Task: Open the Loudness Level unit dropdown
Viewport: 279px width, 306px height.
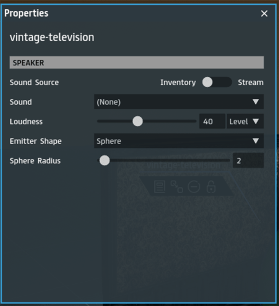Action: tap(245, 122)
